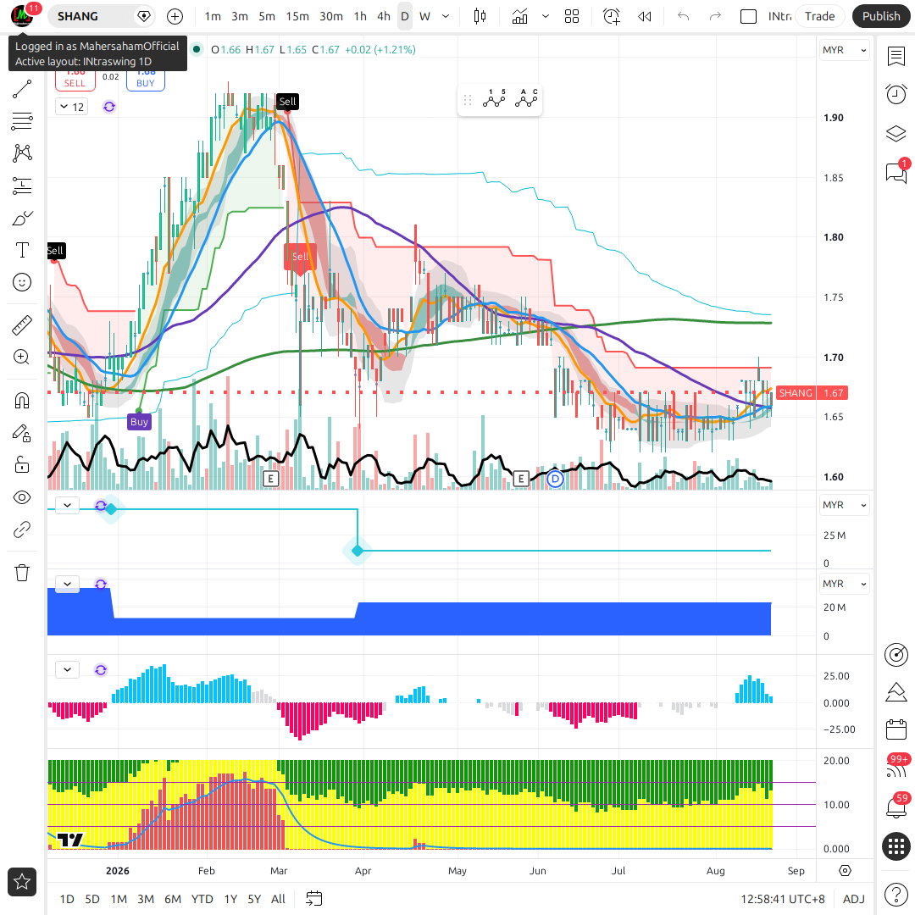Expand third pane legend chevron
Viewport: 915px width, 915px height.
coord(67,584)
